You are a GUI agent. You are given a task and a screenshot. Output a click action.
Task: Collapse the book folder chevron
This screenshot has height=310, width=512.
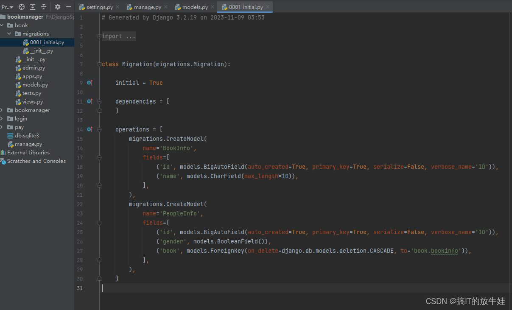[x=2, y=25]
